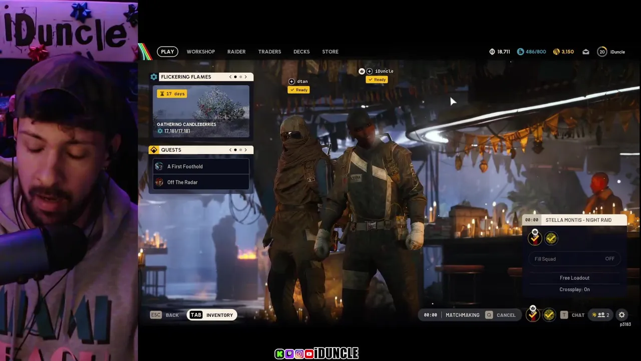641x361 pixels.
Task: Click the A First Foothold trader portrait icon
Action: [159, 166]
